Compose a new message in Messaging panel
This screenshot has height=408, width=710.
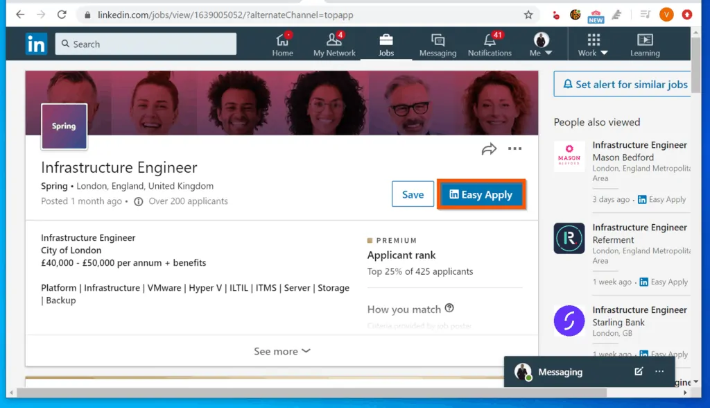[639, 372]
